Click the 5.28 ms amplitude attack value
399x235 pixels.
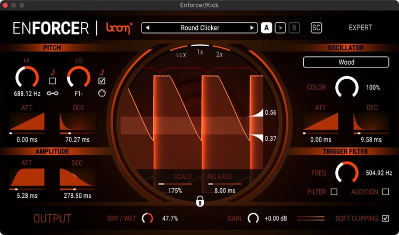27,196
